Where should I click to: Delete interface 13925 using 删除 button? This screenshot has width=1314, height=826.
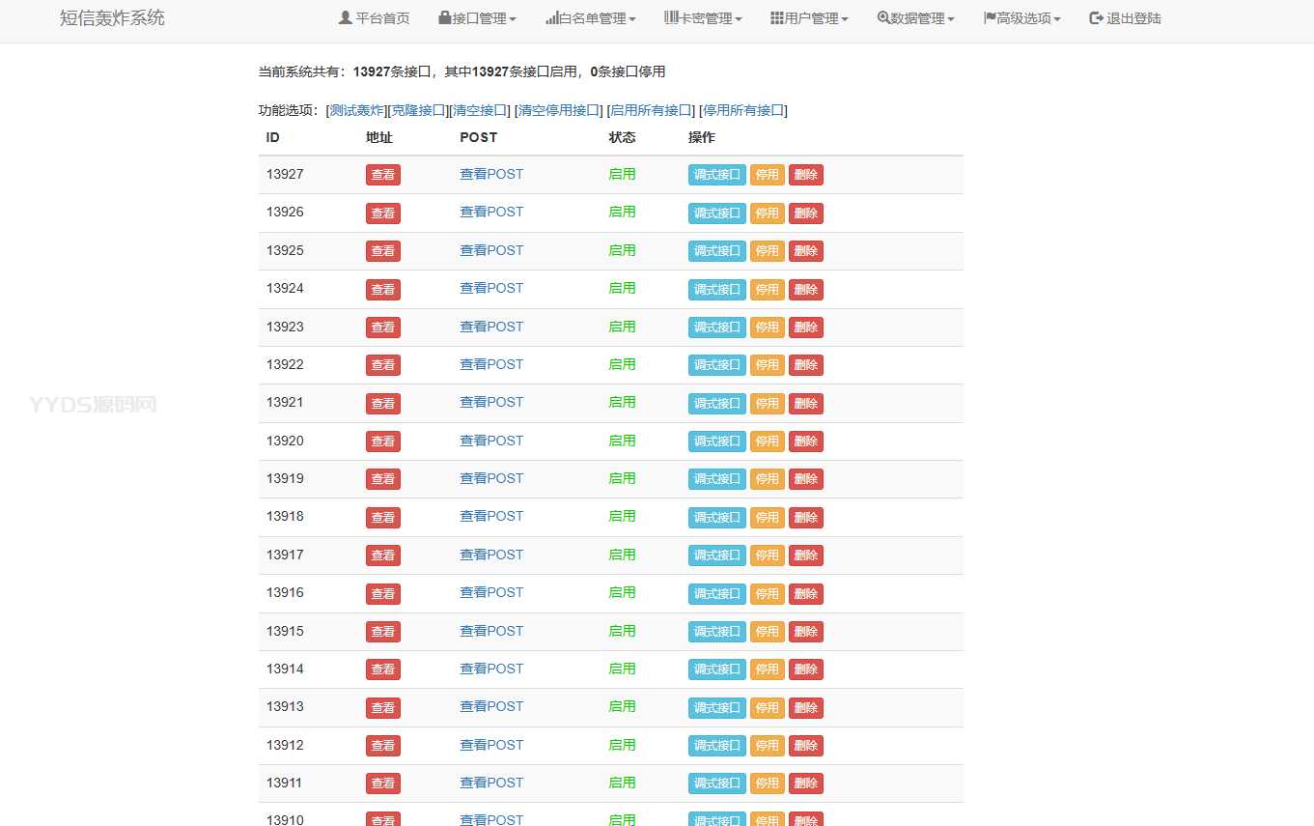805,251
